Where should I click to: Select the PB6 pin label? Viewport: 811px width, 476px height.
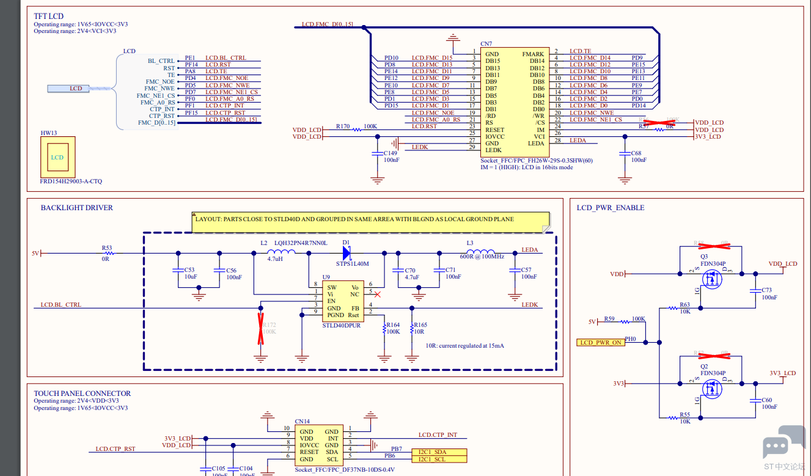(389, 456)
